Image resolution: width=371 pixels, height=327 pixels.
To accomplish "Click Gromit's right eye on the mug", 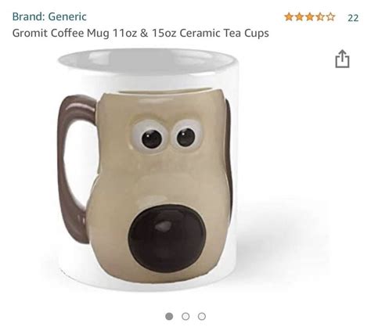I will (x=187, y=135).
